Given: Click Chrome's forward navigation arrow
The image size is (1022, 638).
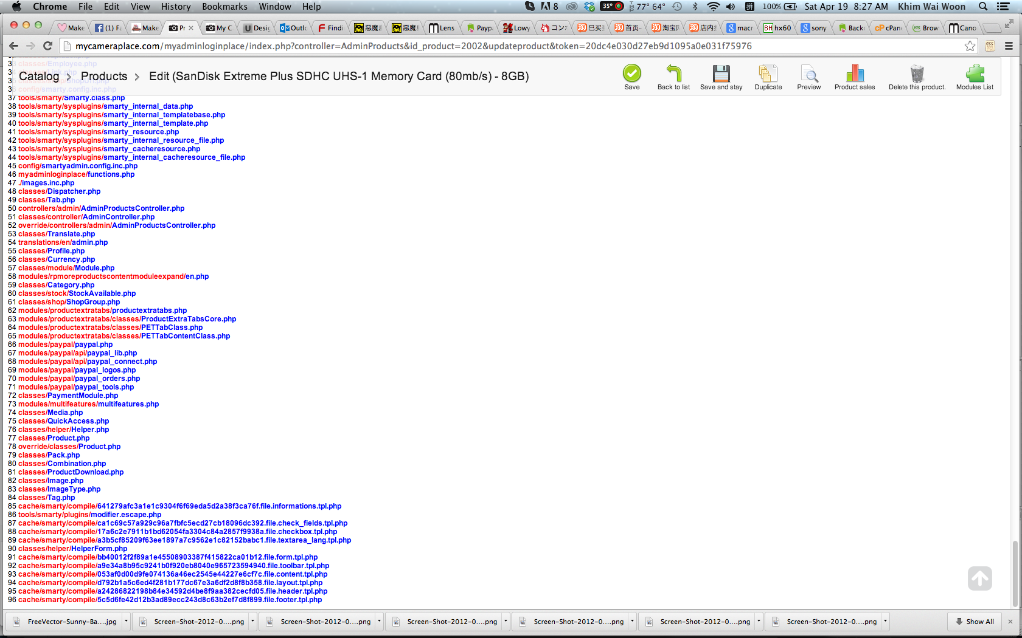Looking at the screenshot, I should point(30,46).
